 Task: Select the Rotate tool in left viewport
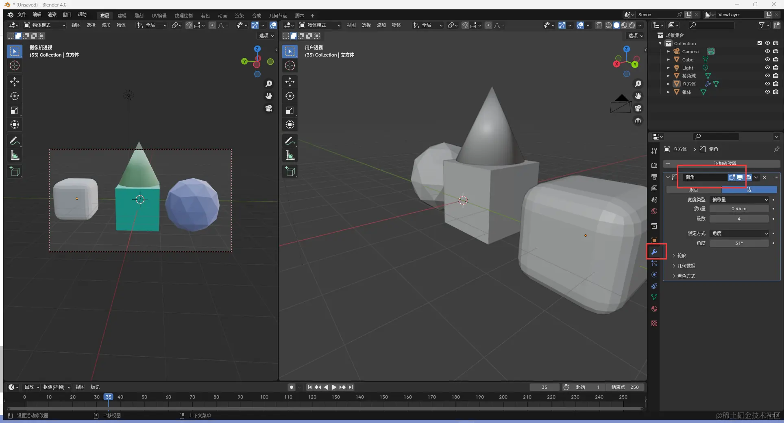[x=15, y=96]
